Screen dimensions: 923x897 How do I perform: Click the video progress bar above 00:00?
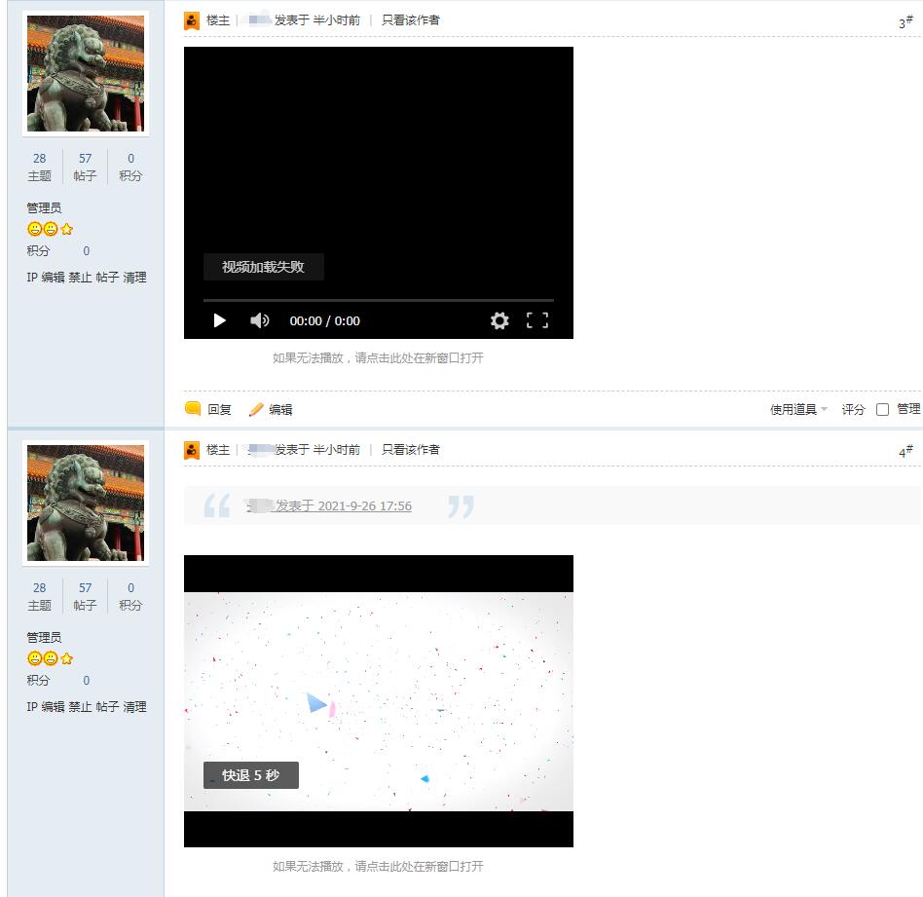[x=378, y=300]
